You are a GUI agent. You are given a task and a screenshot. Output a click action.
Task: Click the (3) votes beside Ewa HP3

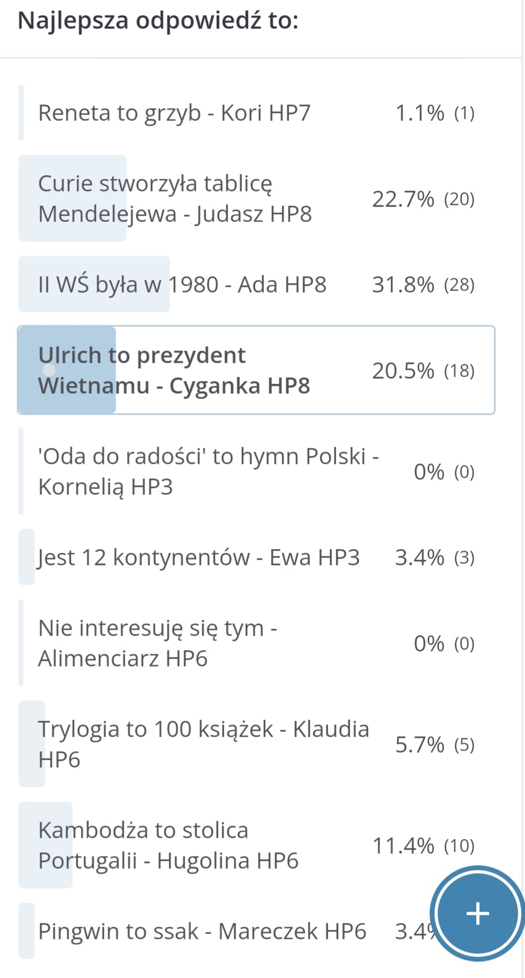click(x=464, y=558)
